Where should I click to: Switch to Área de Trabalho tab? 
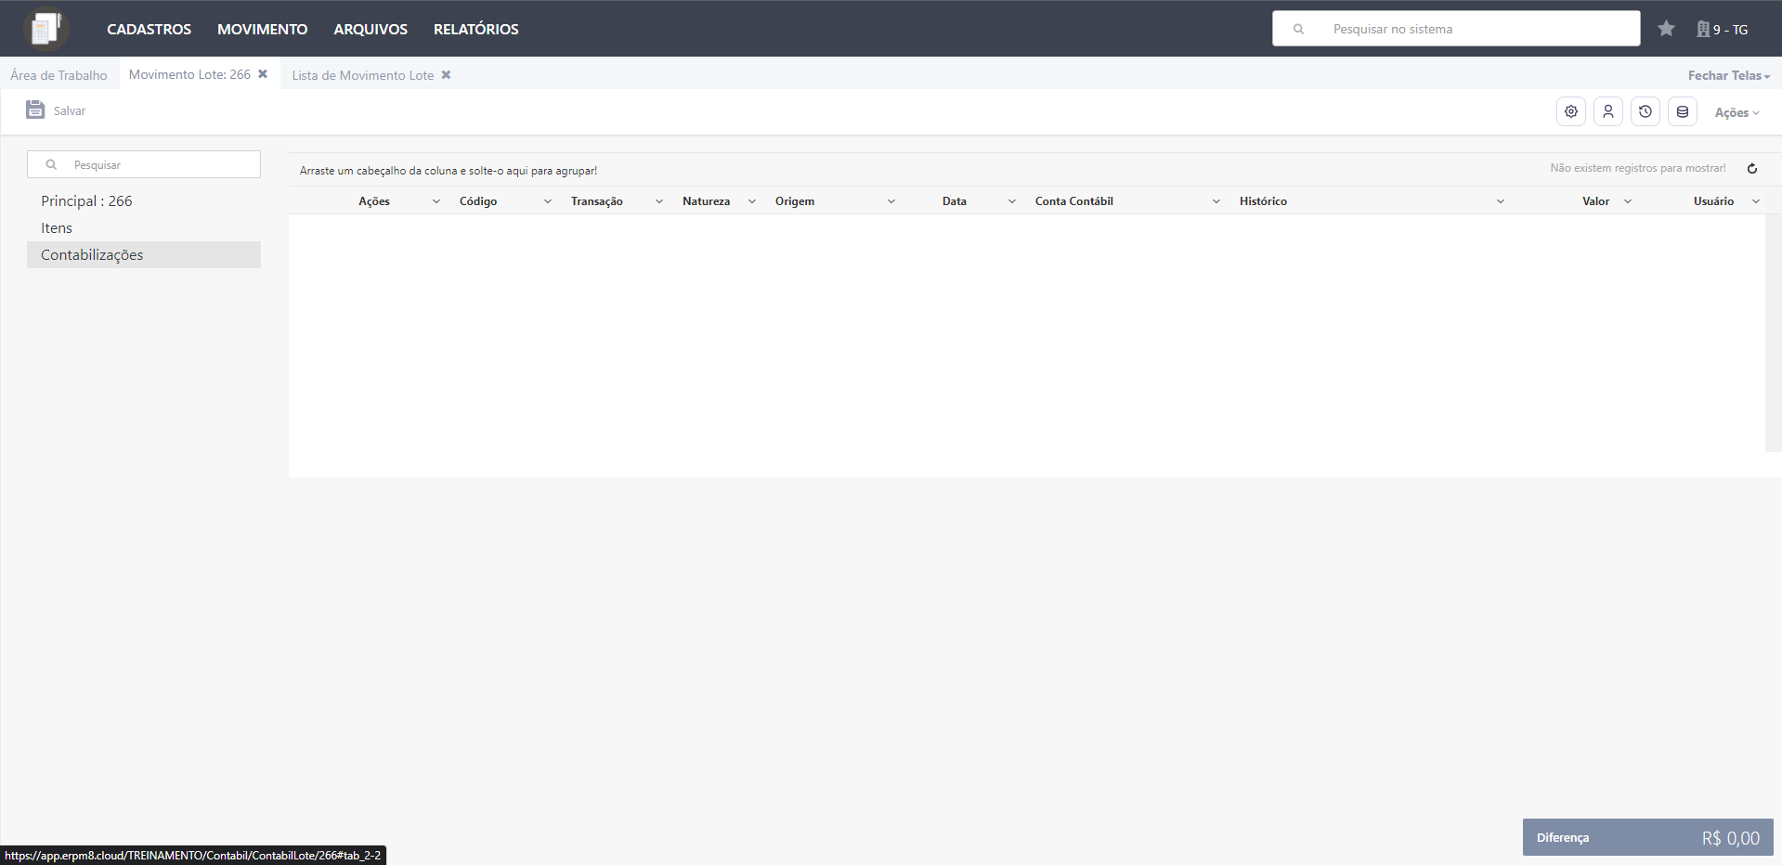pos(59,75)
